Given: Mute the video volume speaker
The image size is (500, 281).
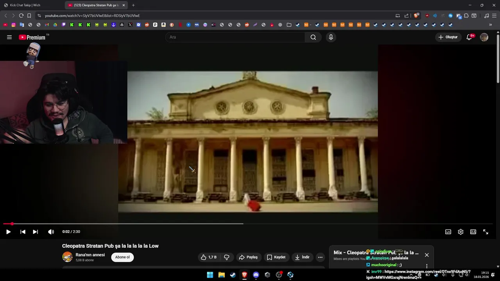Looking at the screenshot, I should (x=51, y=232).
